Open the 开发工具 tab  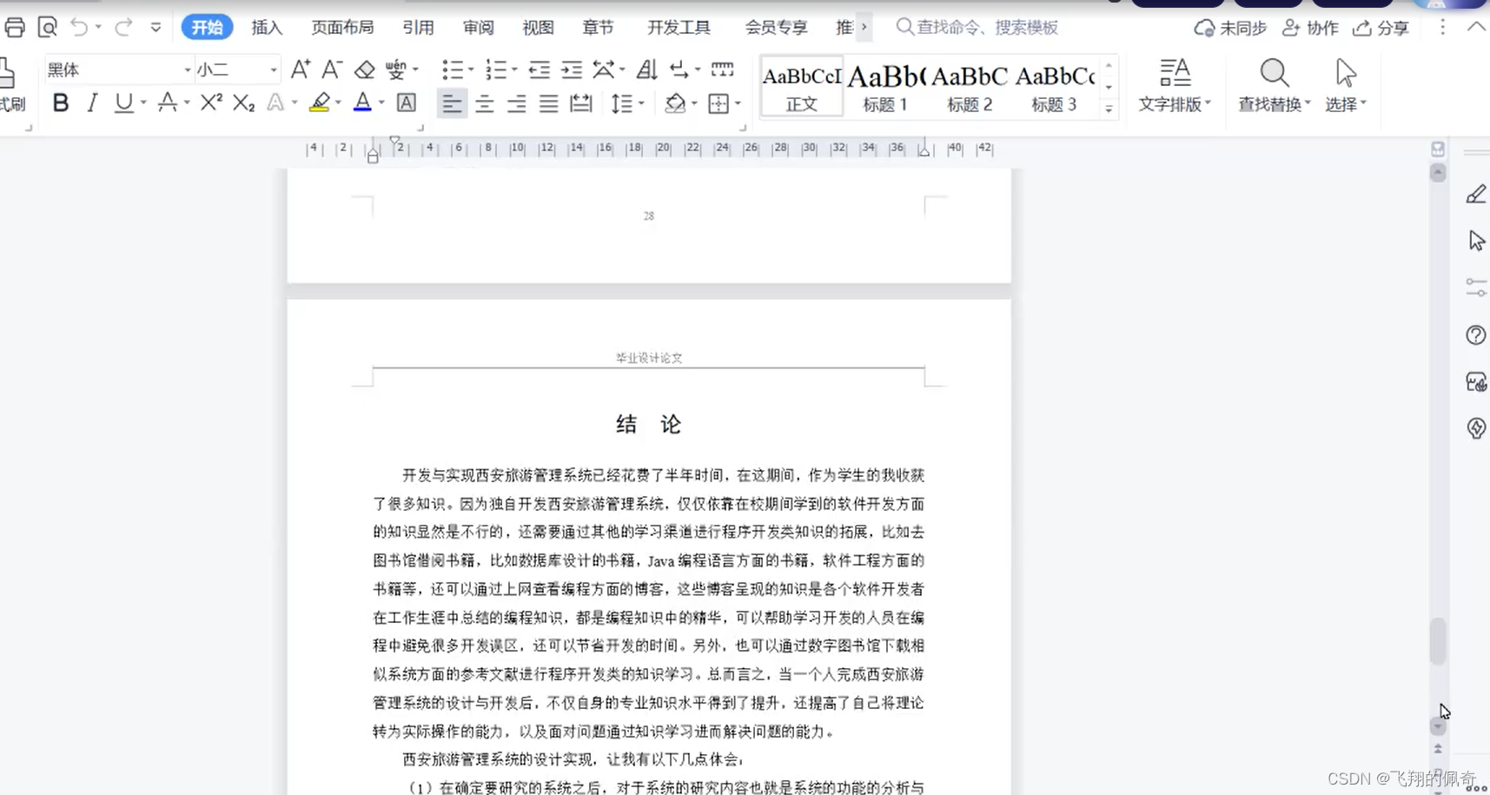(x=679, y=28)
